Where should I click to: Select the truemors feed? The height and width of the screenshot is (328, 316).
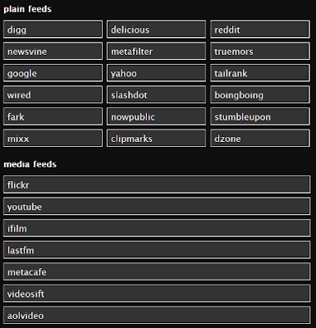coord(260,51)
